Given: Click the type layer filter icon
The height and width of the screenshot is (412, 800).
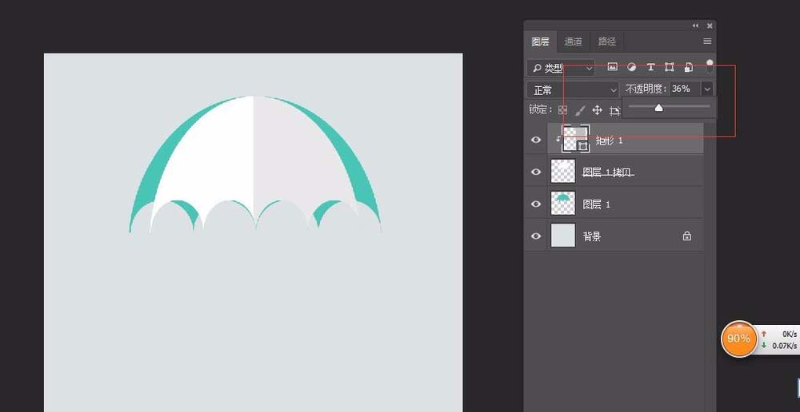Looking at the screenshot, I should click(650, 68).
